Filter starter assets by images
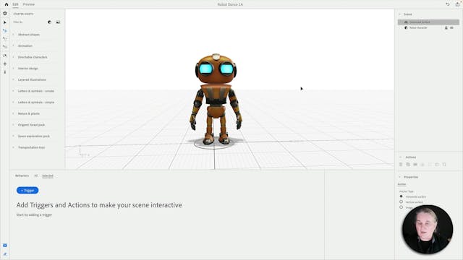Viewport: 463px width, 260px height. click(58, 22)
